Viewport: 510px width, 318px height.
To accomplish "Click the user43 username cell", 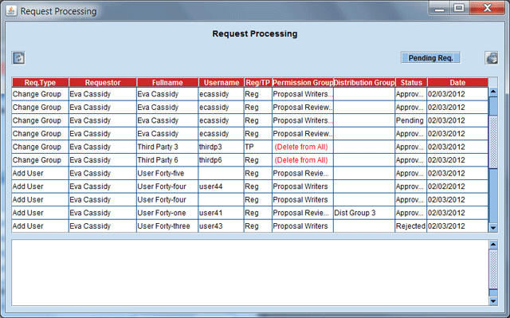I will [x=221, y=226].
